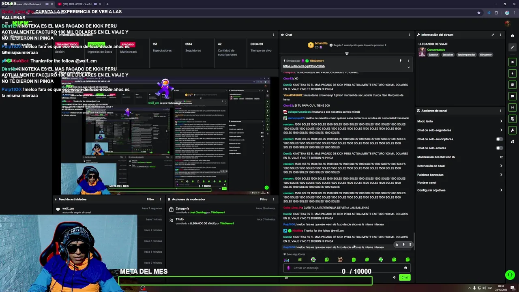Toggle Chat de solo-emotes switch
The height and width of the screenshot is (292, 519).
(x=500, y=148)
